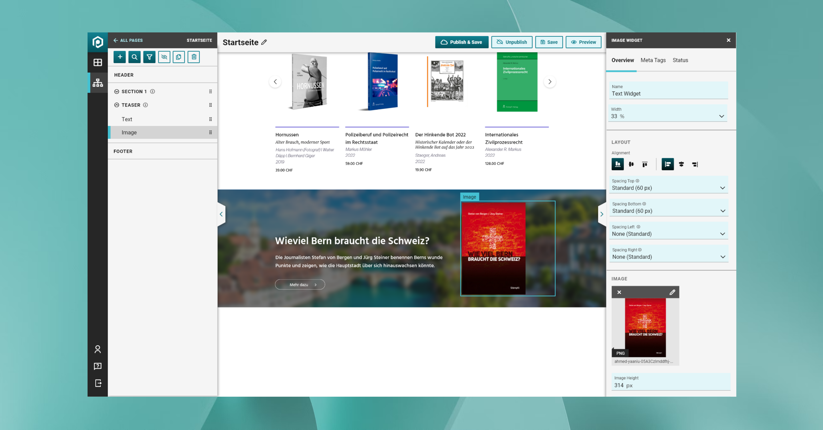823x430 pixels.
Task: Switch to the Status tab
Action: (x=680, y=60)
